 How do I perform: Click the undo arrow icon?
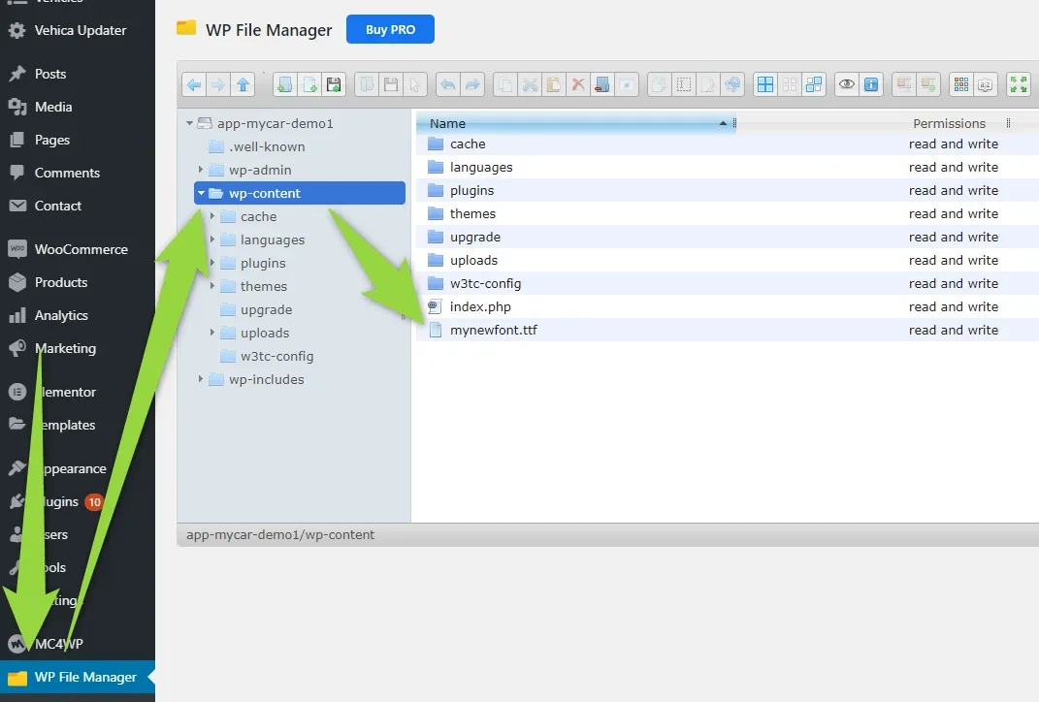[x=448, y=84]
